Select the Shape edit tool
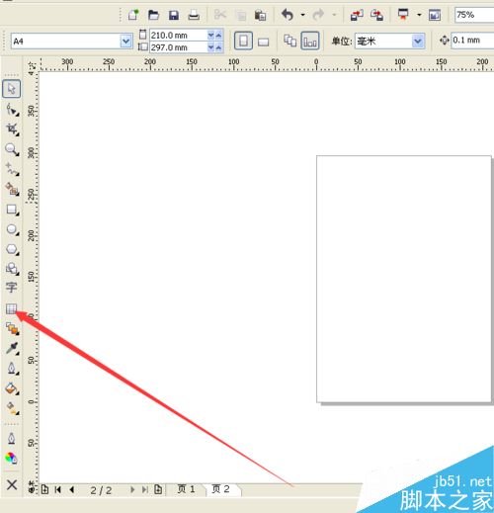494x513 pixels. click(12, 110)
